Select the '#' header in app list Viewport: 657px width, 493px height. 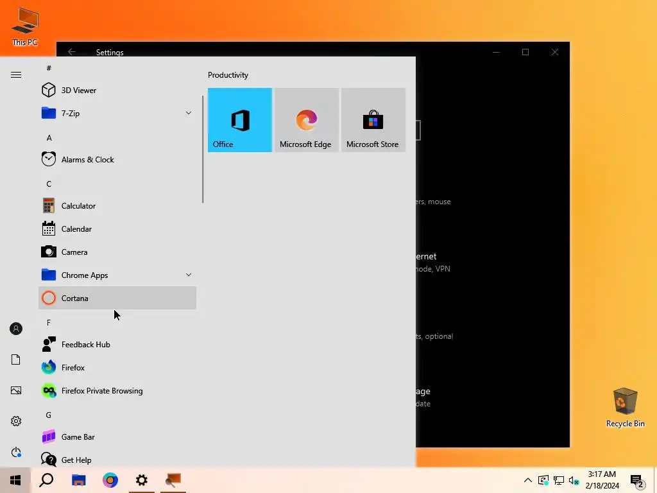point(49,68)
